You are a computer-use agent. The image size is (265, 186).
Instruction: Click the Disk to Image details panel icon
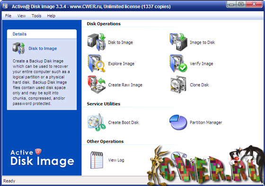tap(18, 48)
